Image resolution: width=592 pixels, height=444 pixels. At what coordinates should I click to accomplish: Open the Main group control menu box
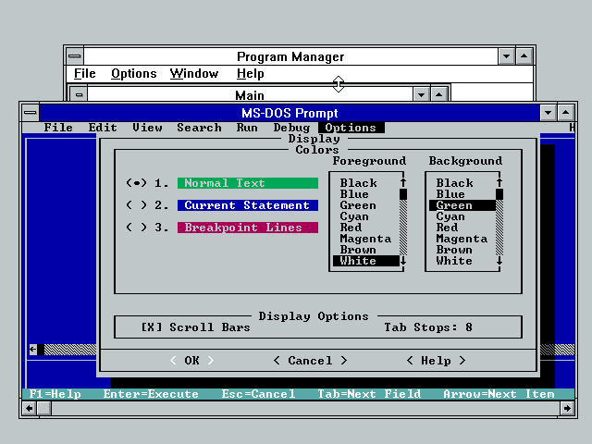(79, 94)
